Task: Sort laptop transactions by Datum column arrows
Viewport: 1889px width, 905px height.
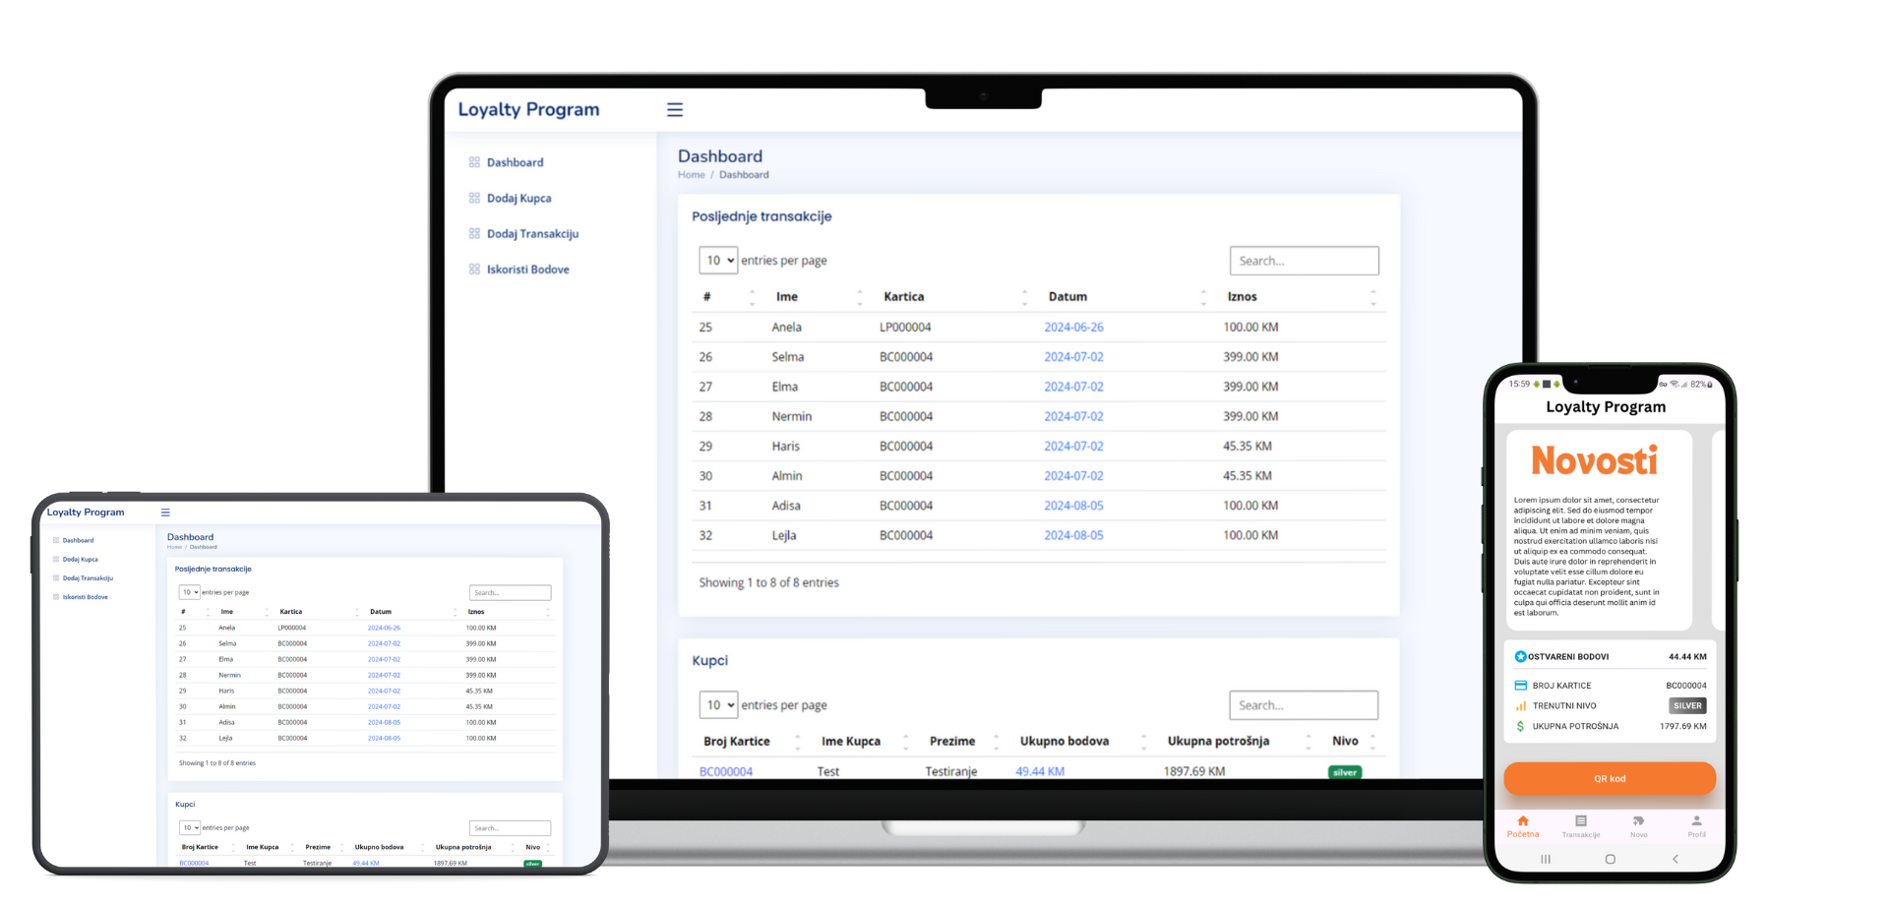Action: coord(1203,297)
